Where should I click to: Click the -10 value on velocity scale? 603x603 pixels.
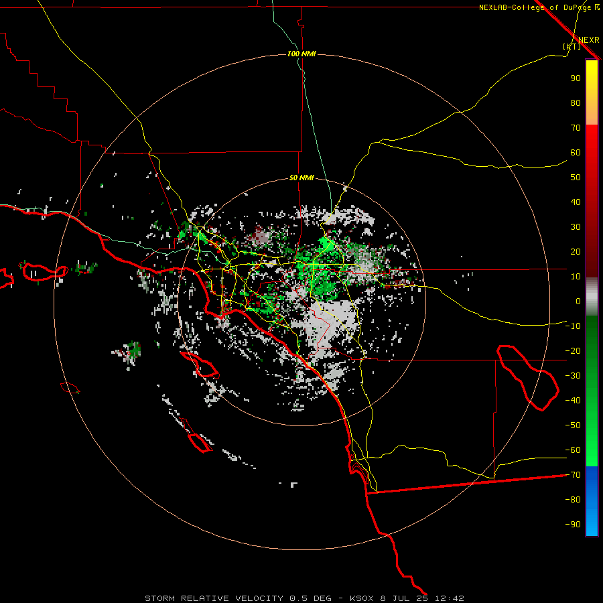point(573,326)
